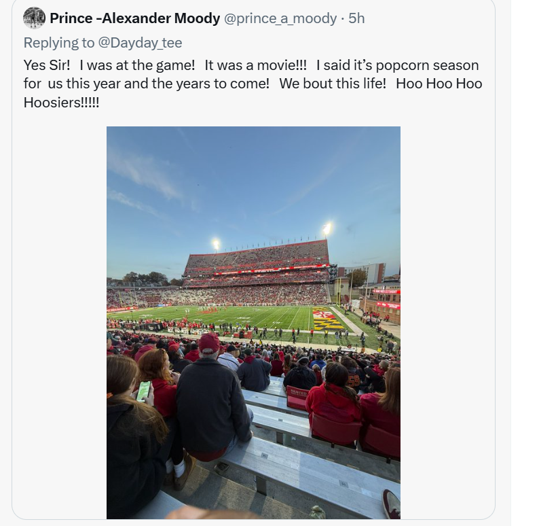Open the Prince -Alexander Moody display name

click(x=134, y=18)
